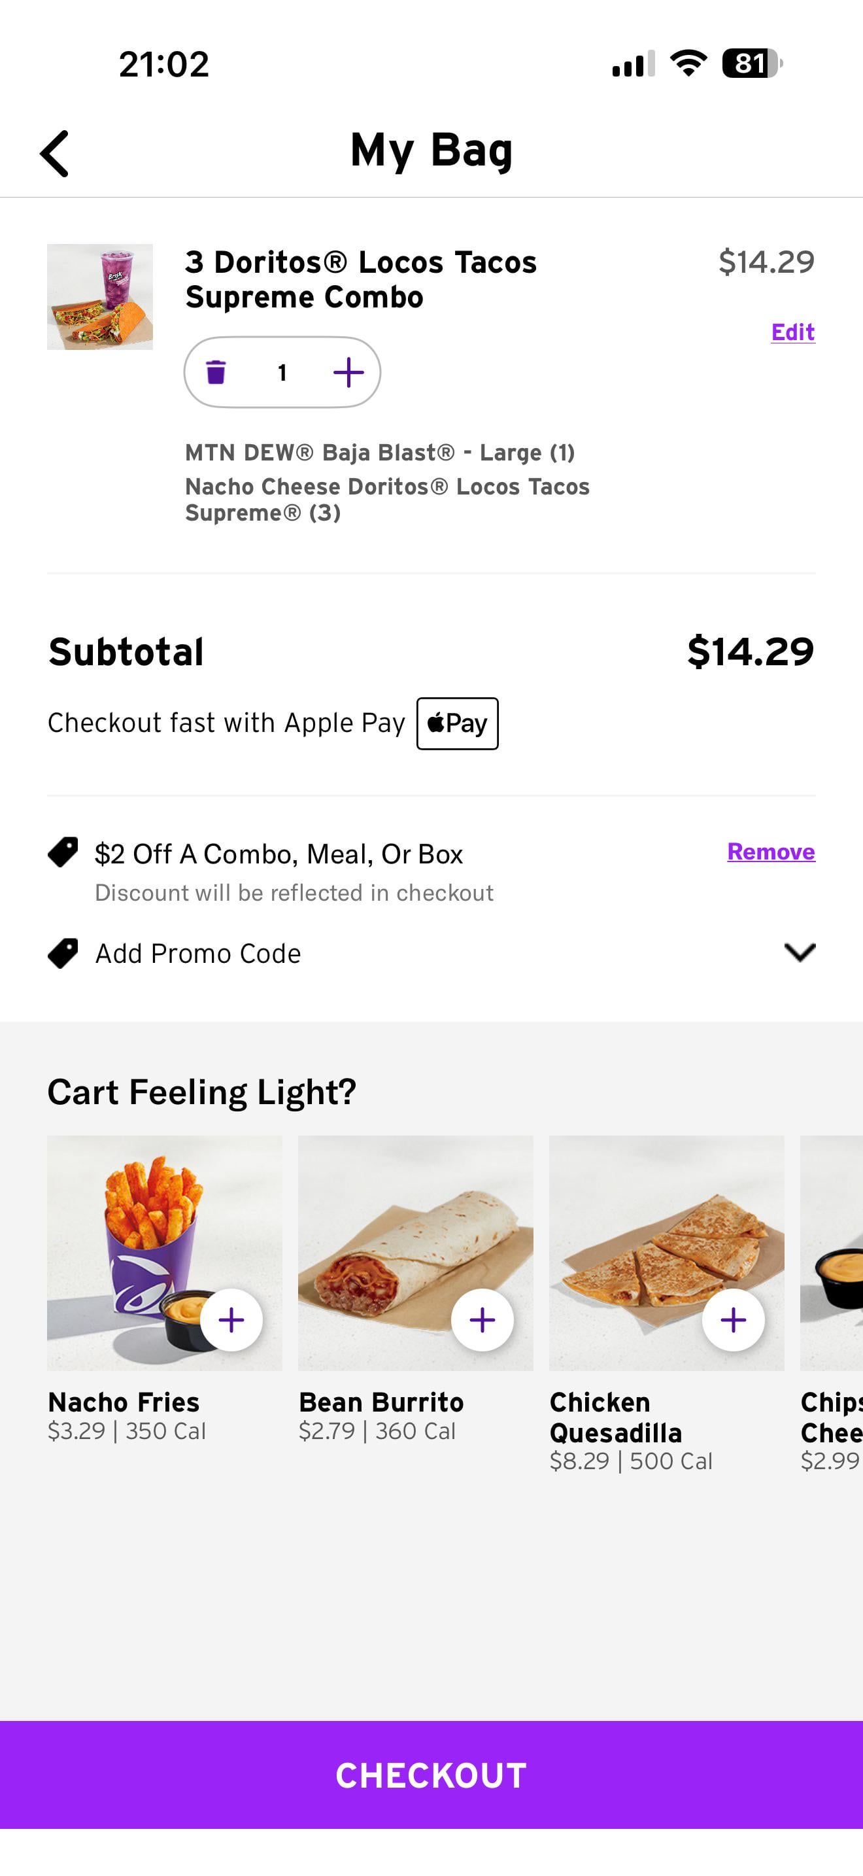The height and width of the screenshot is (1876, 863).
Task: Increase combo quantity with the plus icon
Action: [x=348, y=372]
